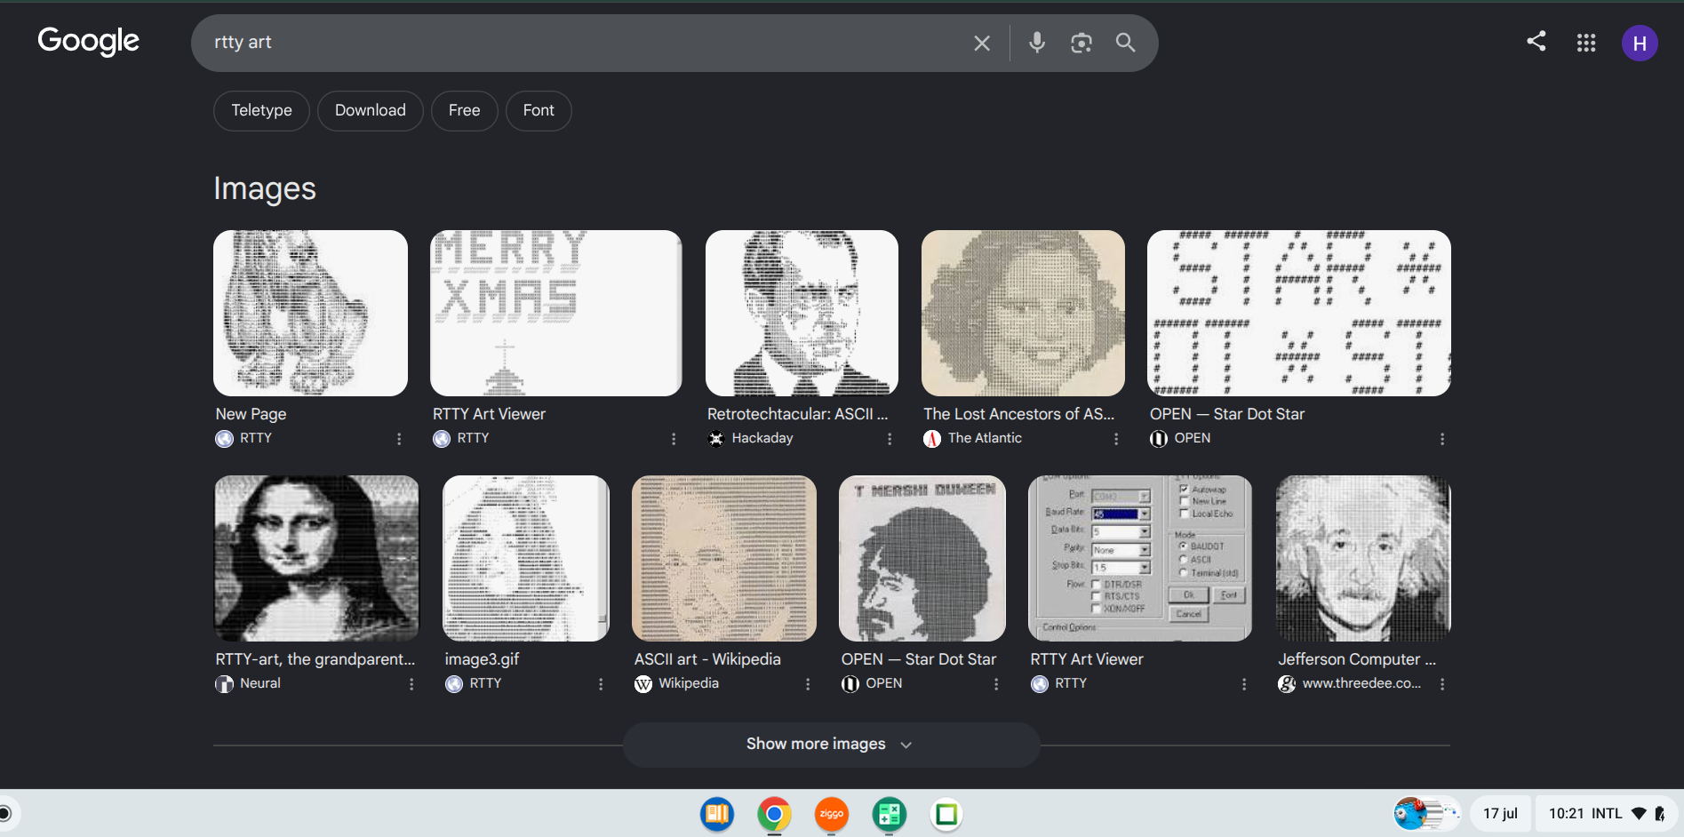
Task: Open more options for New Page result
Action: coord(399,439)
